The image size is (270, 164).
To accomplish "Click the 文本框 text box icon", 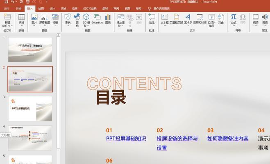I will [165, 17].
